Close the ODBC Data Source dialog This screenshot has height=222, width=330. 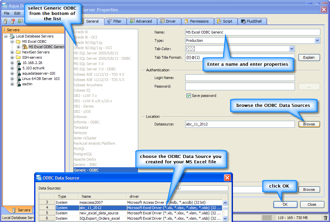tap(227, 178)
